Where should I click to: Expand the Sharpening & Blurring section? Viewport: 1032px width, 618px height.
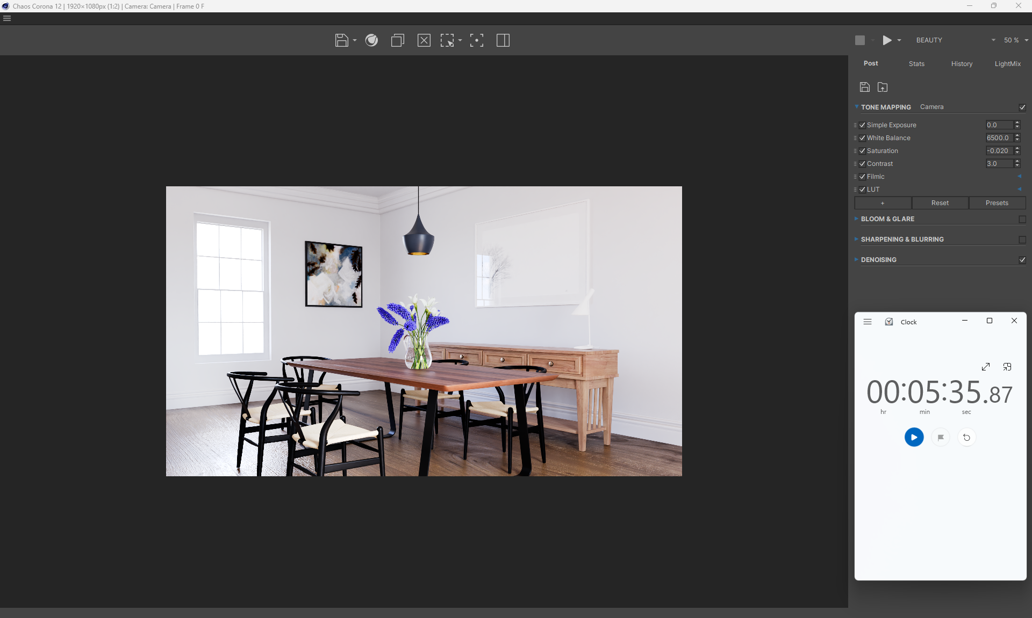[902, 239]
